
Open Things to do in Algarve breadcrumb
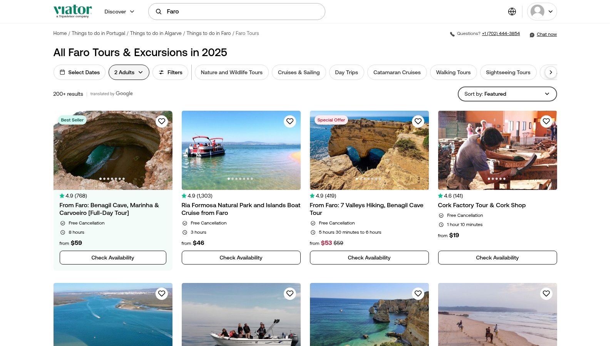[156, 33]
